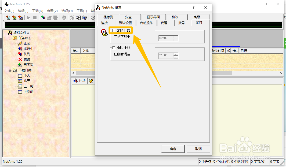This screenshot has width=286, height=167.
Task: Click the greyed telephone dial toolbar icon
Action: point(64,18)
